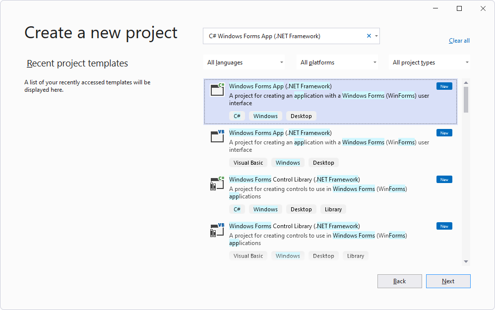
Task: Click the New badge on the first template
Action: (x=444, y=85)
